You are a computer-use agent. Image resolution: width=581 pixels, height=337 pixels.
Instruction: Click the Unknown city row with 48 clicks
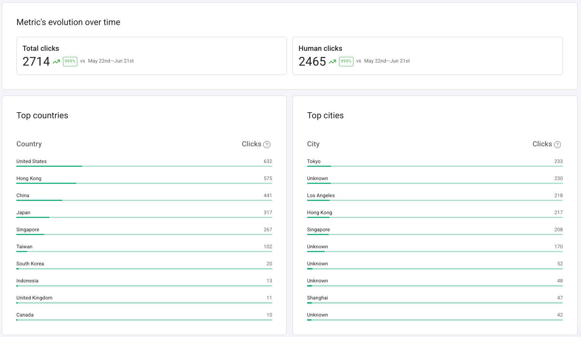(435, 282)
